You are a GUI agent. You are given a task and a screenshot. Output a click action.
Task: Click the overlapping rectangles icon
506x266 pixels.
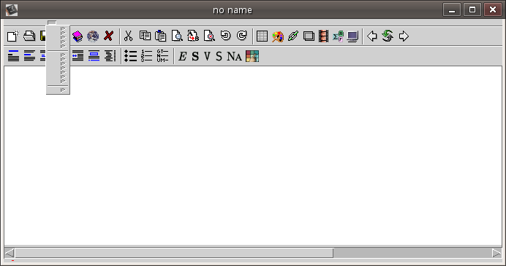[x=309, y=36]
